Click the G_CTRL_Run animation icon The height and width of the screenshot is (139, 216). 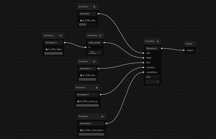tap(81, 75)
